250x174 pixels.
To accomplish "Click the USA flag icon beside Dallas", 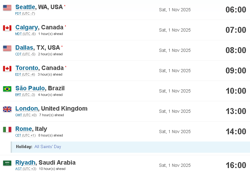I will point(7,48).
